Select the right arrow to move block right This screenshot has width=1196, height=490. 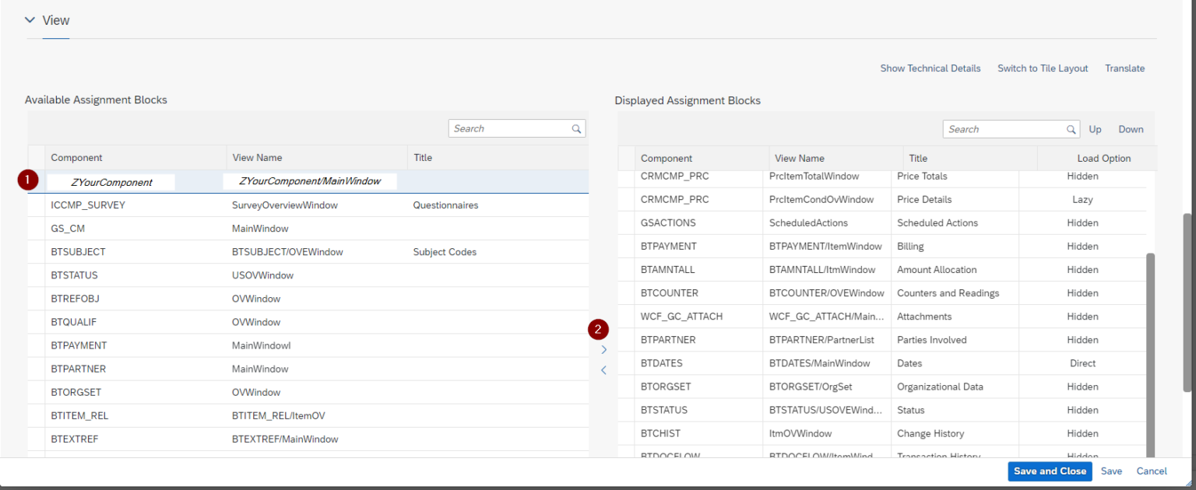click(x=603, y=349)
